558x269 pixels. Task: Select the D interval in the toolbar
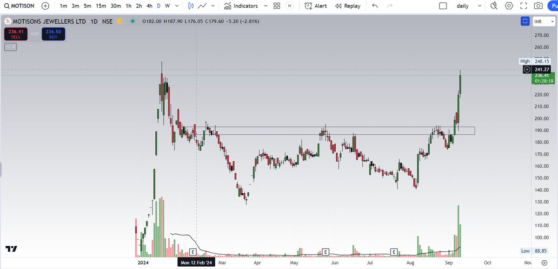point(158,6)
